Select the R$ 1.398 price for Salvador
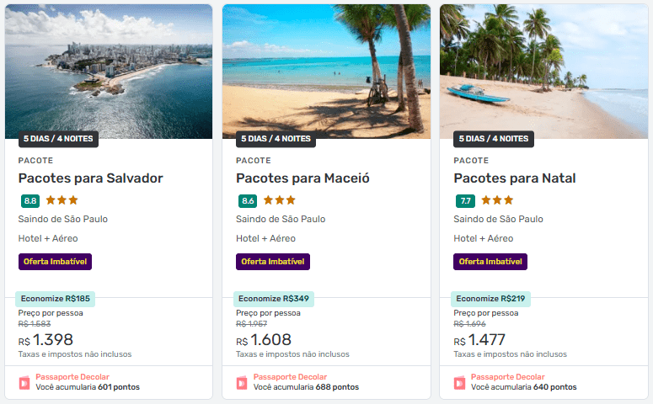 tap(45, 340)
